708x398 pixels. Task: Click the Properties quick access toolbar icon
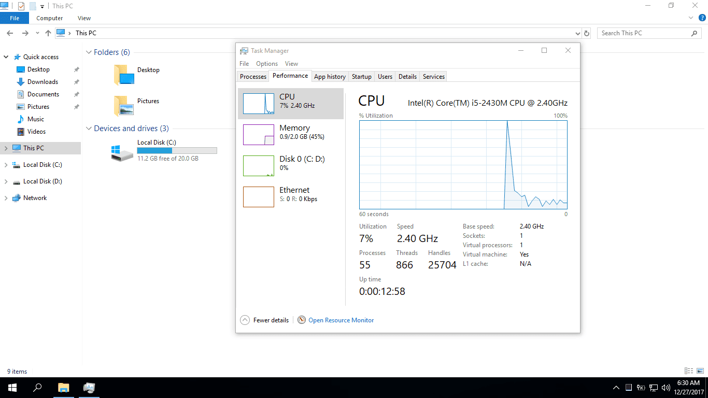coord(21,6)
